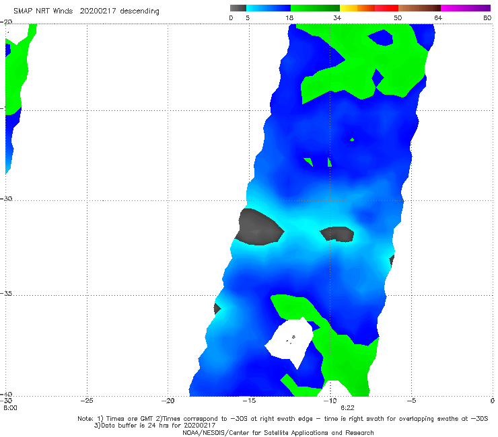Screen dimensions: 498x437
Task: Click the '18' color scale label
Action: pyautogui.click(x=289, y=17)
